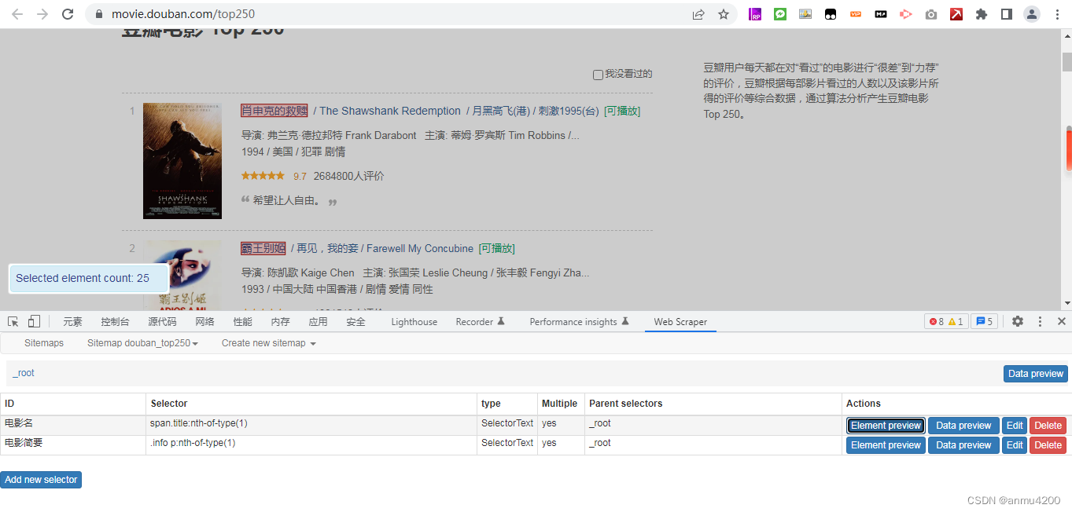The width and height of the screenshot is (1072, 512).
Task: Open the 霸王别姬 movie title link
Action: (263, 248)
